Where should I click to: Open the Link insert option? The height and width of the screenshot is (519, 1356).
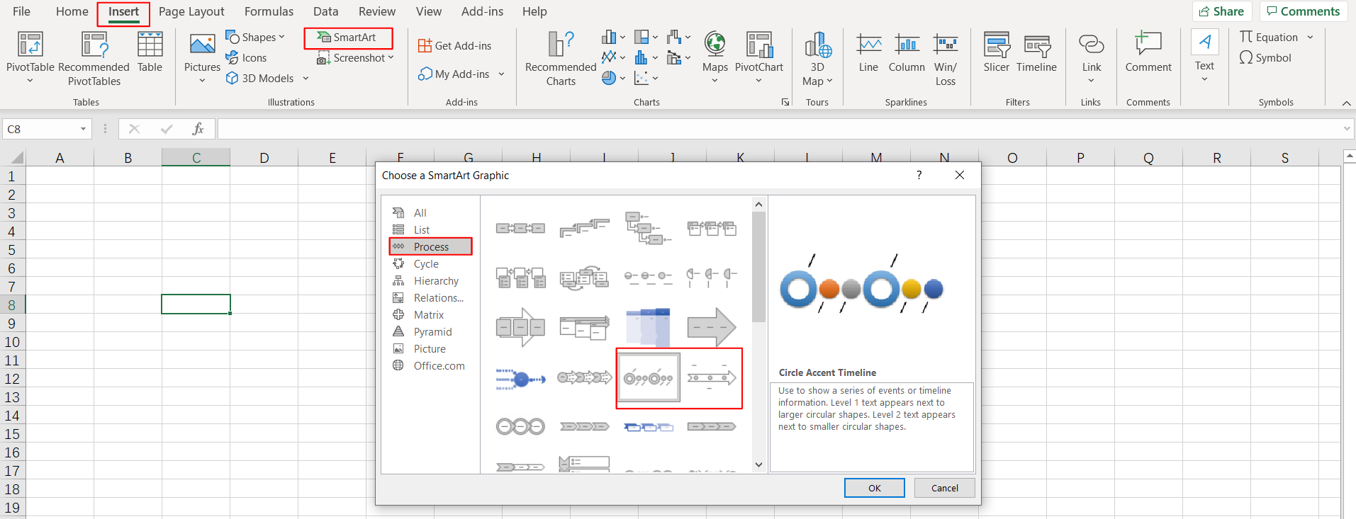[x=1092, y=58]
